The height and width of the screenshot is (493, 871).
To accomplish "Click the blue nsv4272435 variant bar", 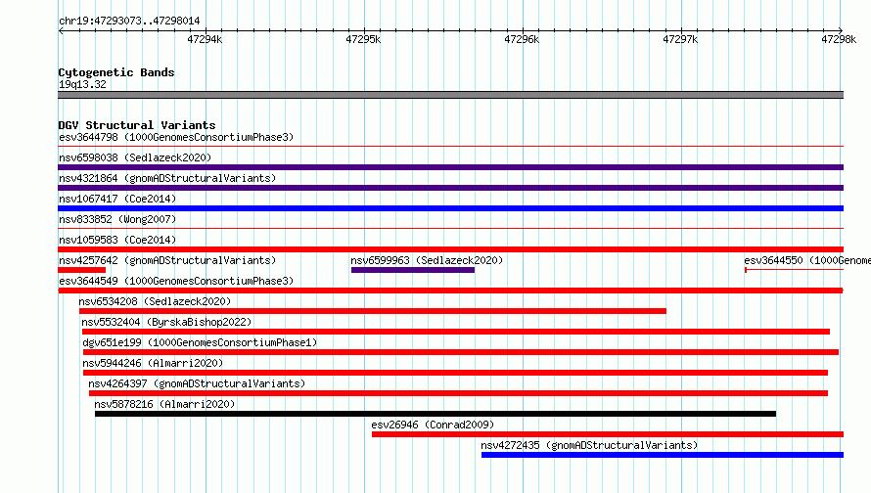I will (x=663, y=455).
